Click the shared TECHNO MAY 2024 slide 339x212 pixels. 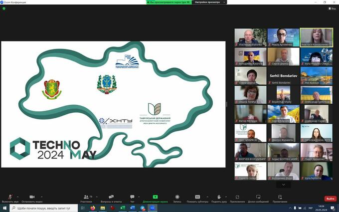[x=113, y=104]
